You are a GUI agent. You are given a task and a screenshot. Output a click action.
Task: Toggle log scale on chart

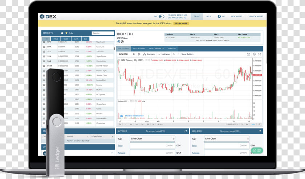[x=247, y=124]
